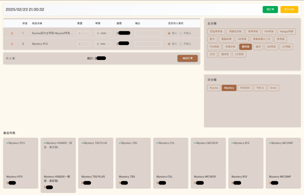
Task: Delete the Ryoma order row via trash icon
Action: [x=12, y=33]
